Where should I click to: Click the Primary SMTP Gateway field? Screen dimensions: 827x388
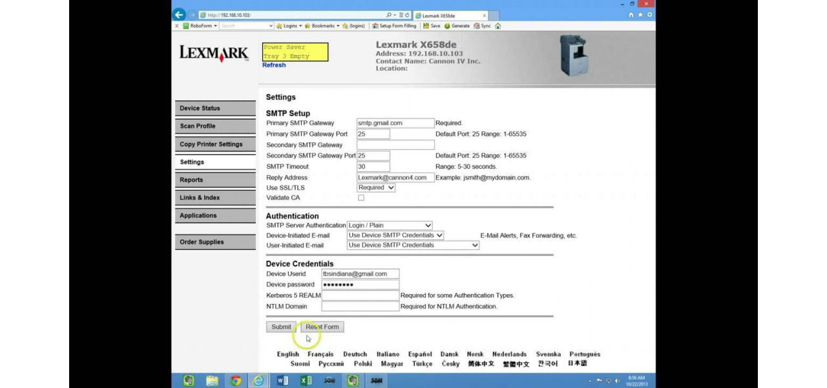point(395,123)
